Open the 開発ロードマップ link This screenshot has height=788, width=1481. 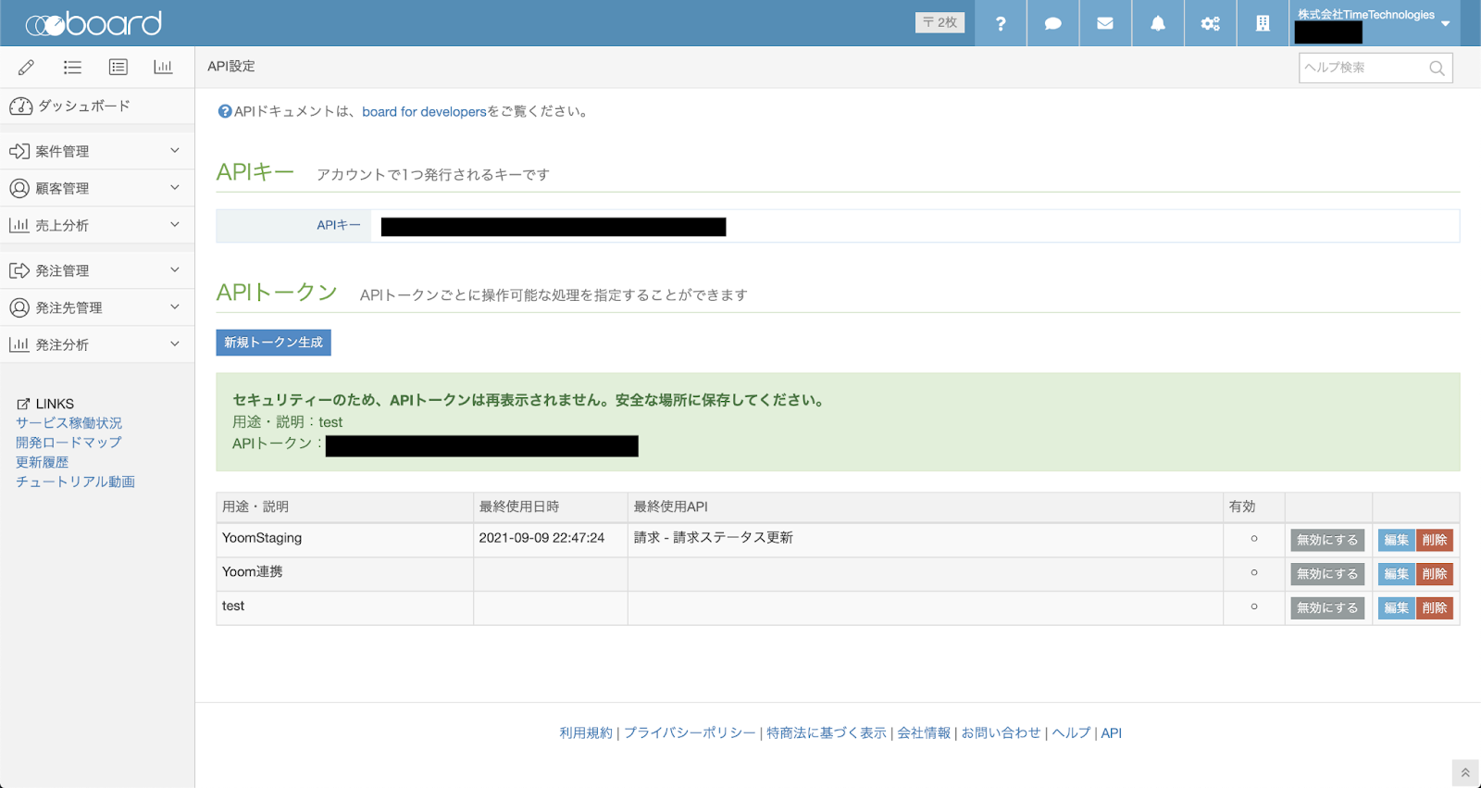tap(68, 443)
